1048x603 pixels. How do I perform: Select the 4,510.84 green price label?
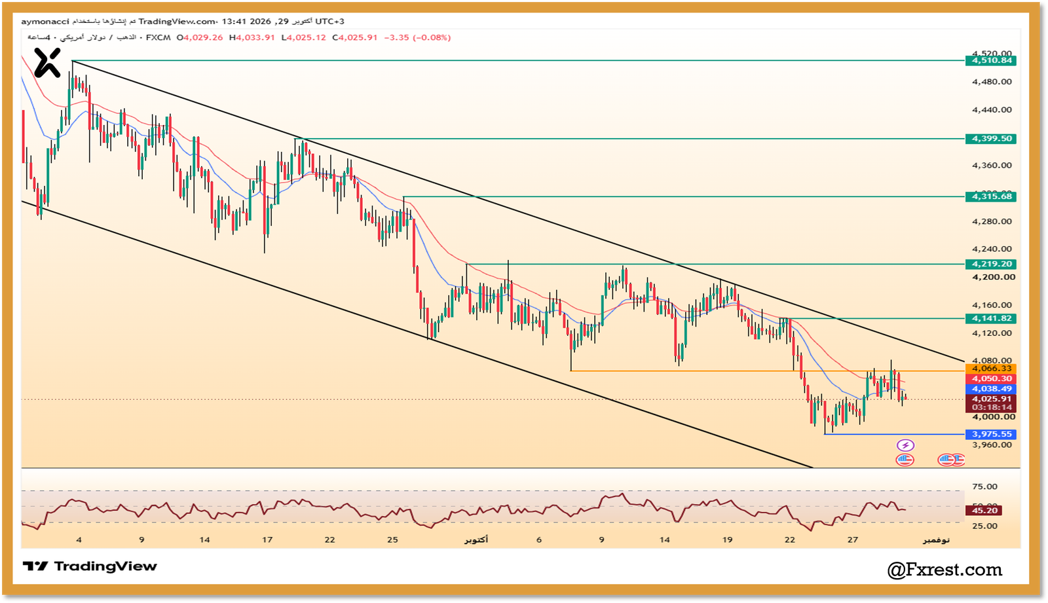coord(991,60)
